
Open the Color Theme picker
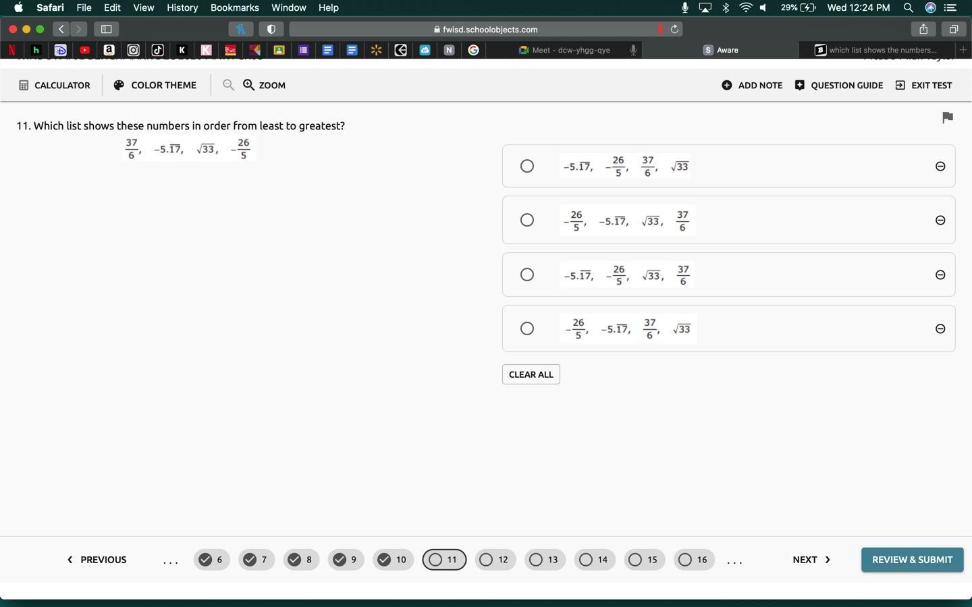pyautogui.click(x=155, y=85)
